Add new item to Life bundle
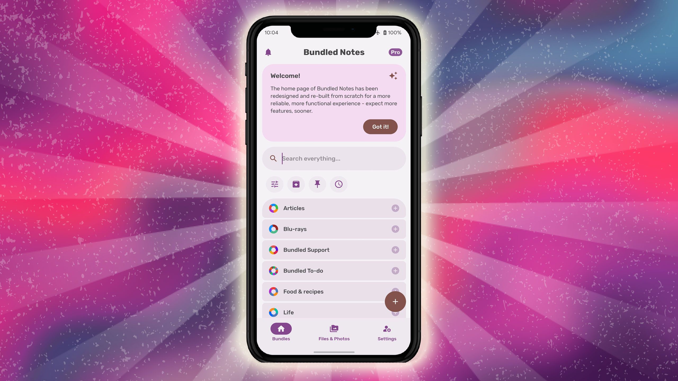The image size is (678, 381). coord(395,312)
